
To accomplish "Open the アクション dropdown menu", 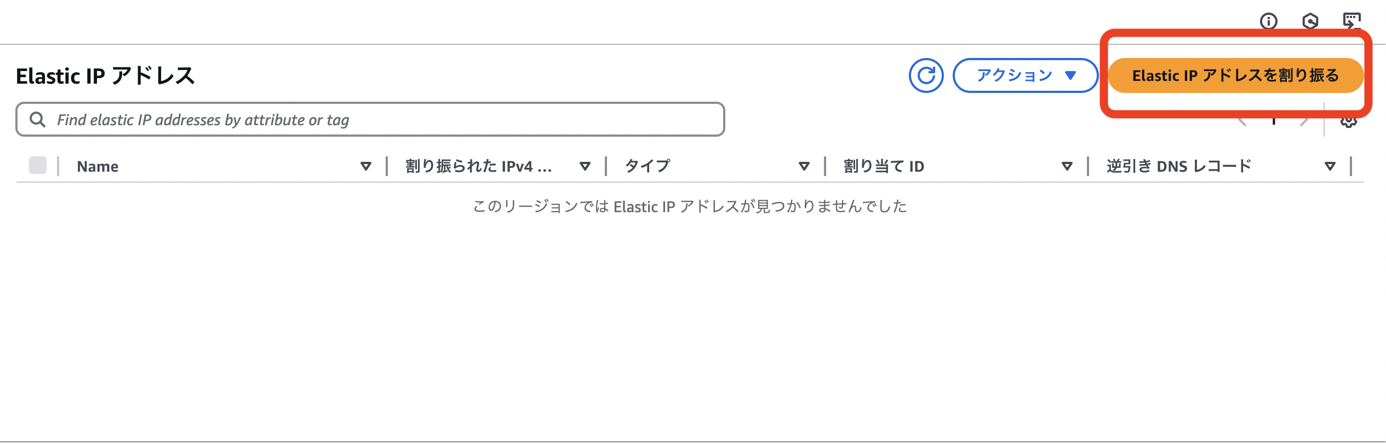I will coord(1025,76).
